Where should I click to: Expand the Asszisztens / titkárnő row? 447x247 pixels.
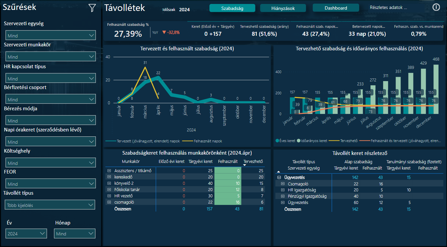pos(109,171)
